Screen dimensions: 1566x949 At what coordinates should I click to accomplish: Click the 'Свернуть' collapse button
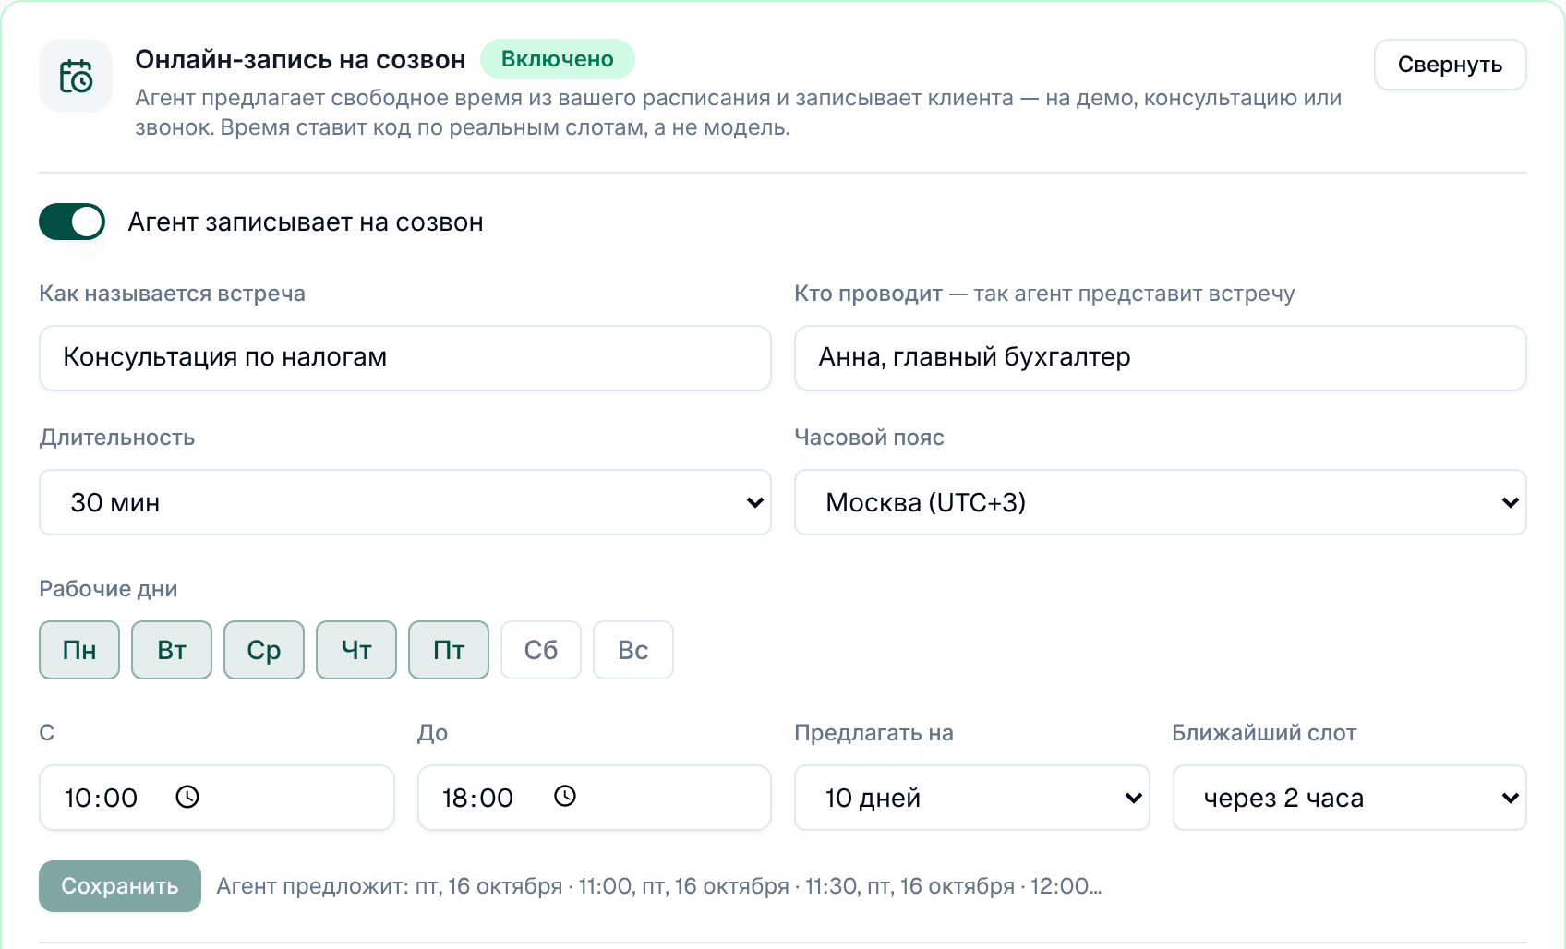pyautogui.click(x=1451, y=65)
